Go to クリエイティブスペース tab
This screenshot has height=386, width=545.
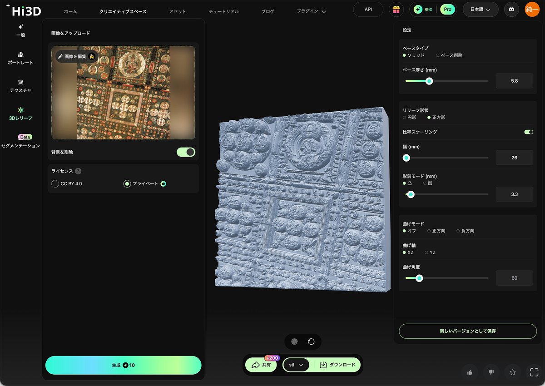[x=123, y=11]
